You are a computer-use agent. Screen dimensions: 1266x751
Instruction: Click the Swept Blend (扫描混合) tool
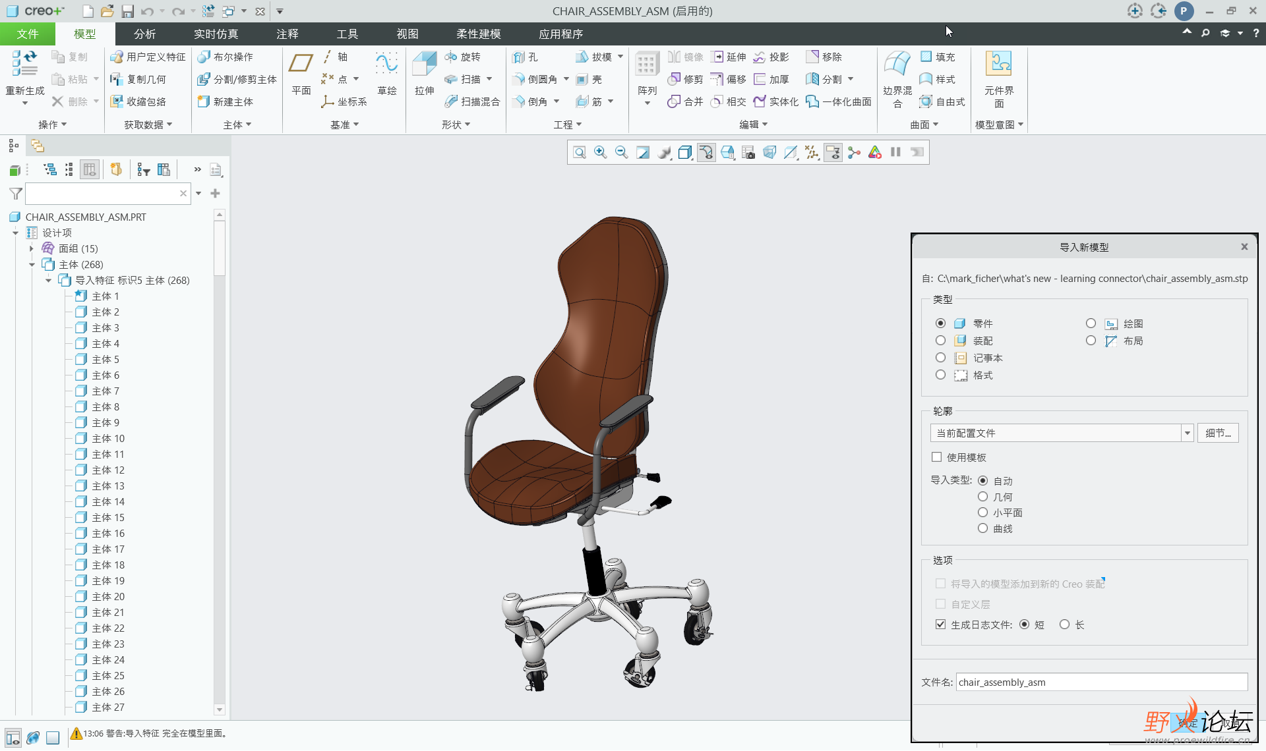[472, 101]
